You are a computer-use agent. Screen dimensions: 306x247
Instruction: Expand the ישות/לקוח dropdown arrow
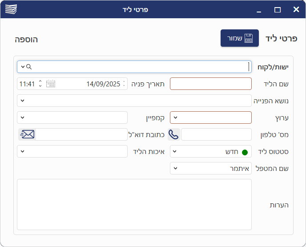[23, 67]
